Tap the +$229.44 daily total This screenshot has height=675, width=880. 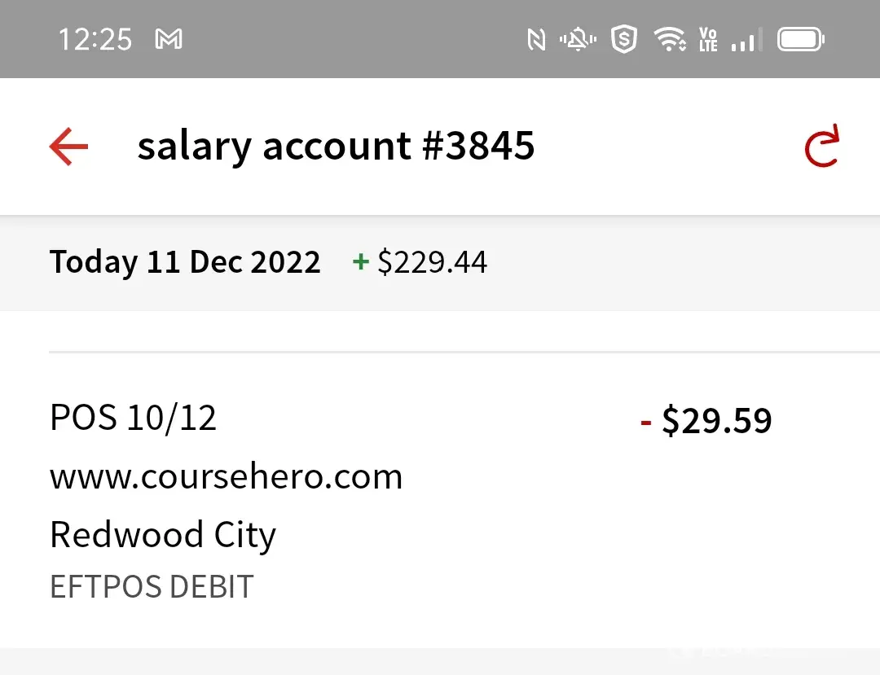click(420, 262)
